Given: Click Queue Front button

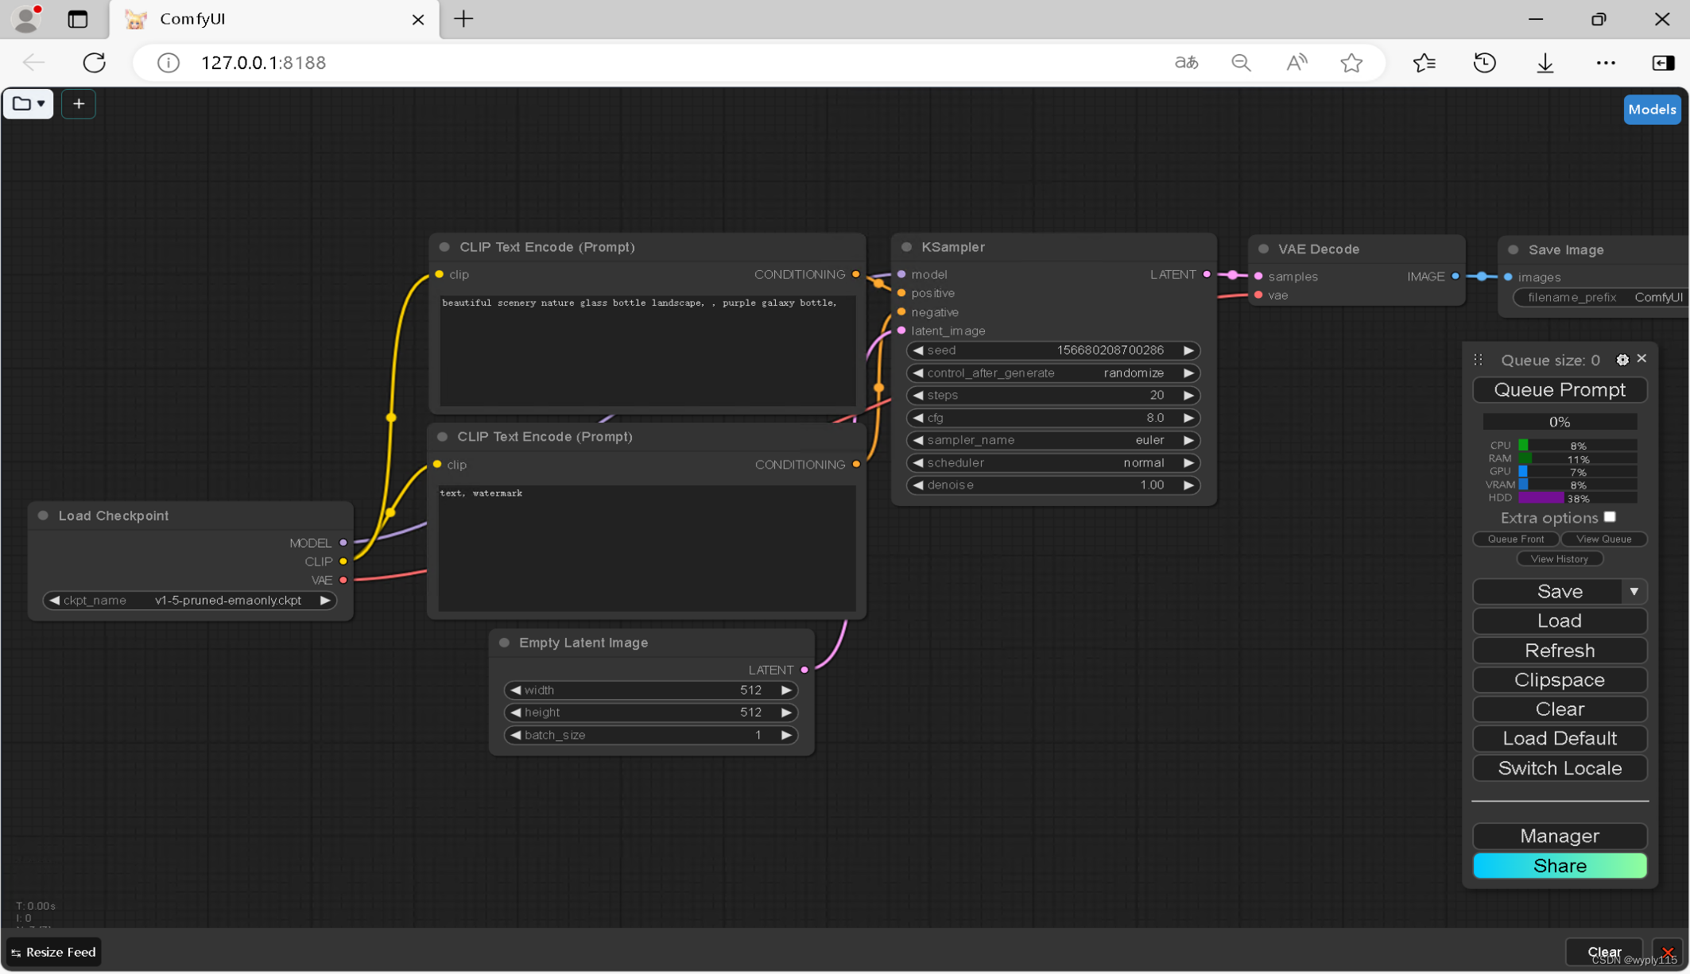Looking at the screenshot, I should pos(1516,539).
